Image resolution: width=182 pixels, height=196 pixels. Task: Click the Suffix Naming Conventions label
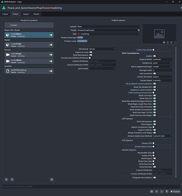coord(140,93)
